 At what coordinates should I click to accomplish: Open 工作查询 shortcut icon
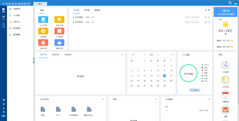pyautogui.click(x=226, y=65)
